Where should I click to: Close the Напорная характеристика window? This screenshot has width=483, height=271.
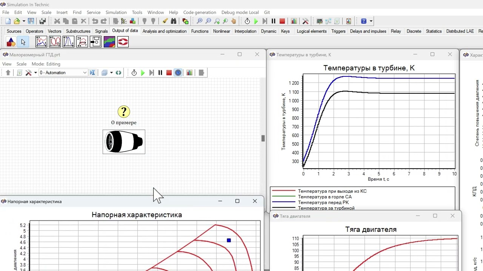tap(255, 201)
